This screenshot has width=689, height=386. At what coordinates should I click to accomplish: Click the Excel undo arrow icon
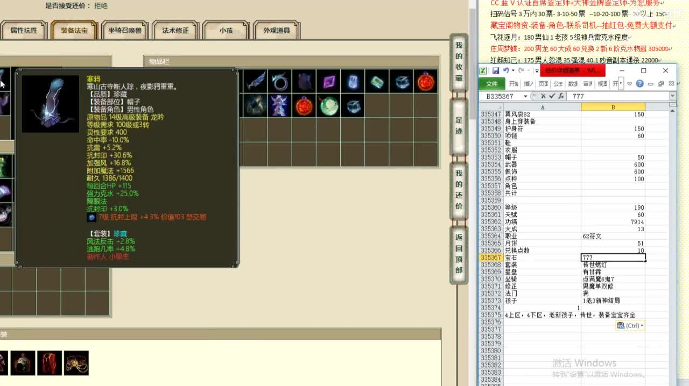506,70
